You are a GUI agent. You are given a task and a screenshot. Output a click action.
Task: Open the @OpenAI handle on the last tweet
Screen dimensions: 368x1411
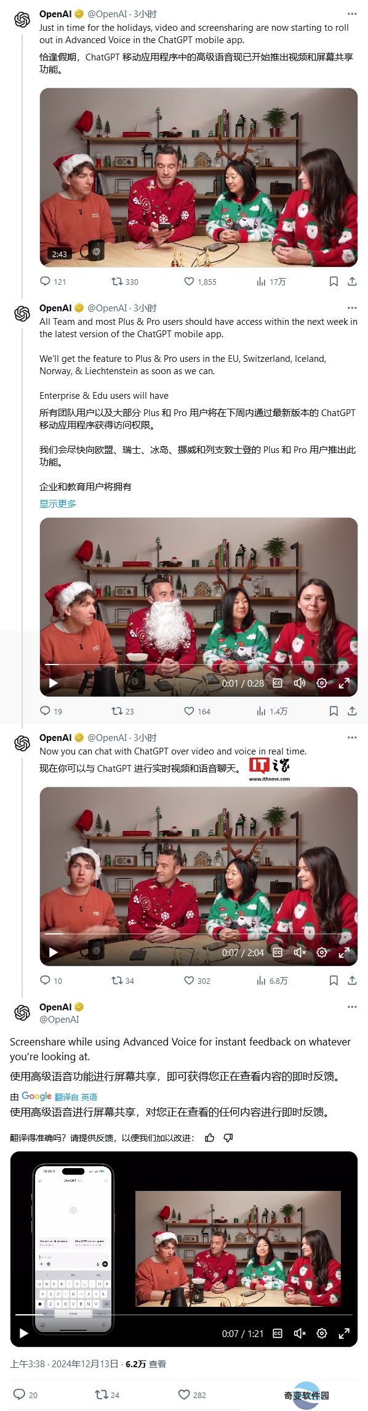[x=59, y=1020]
